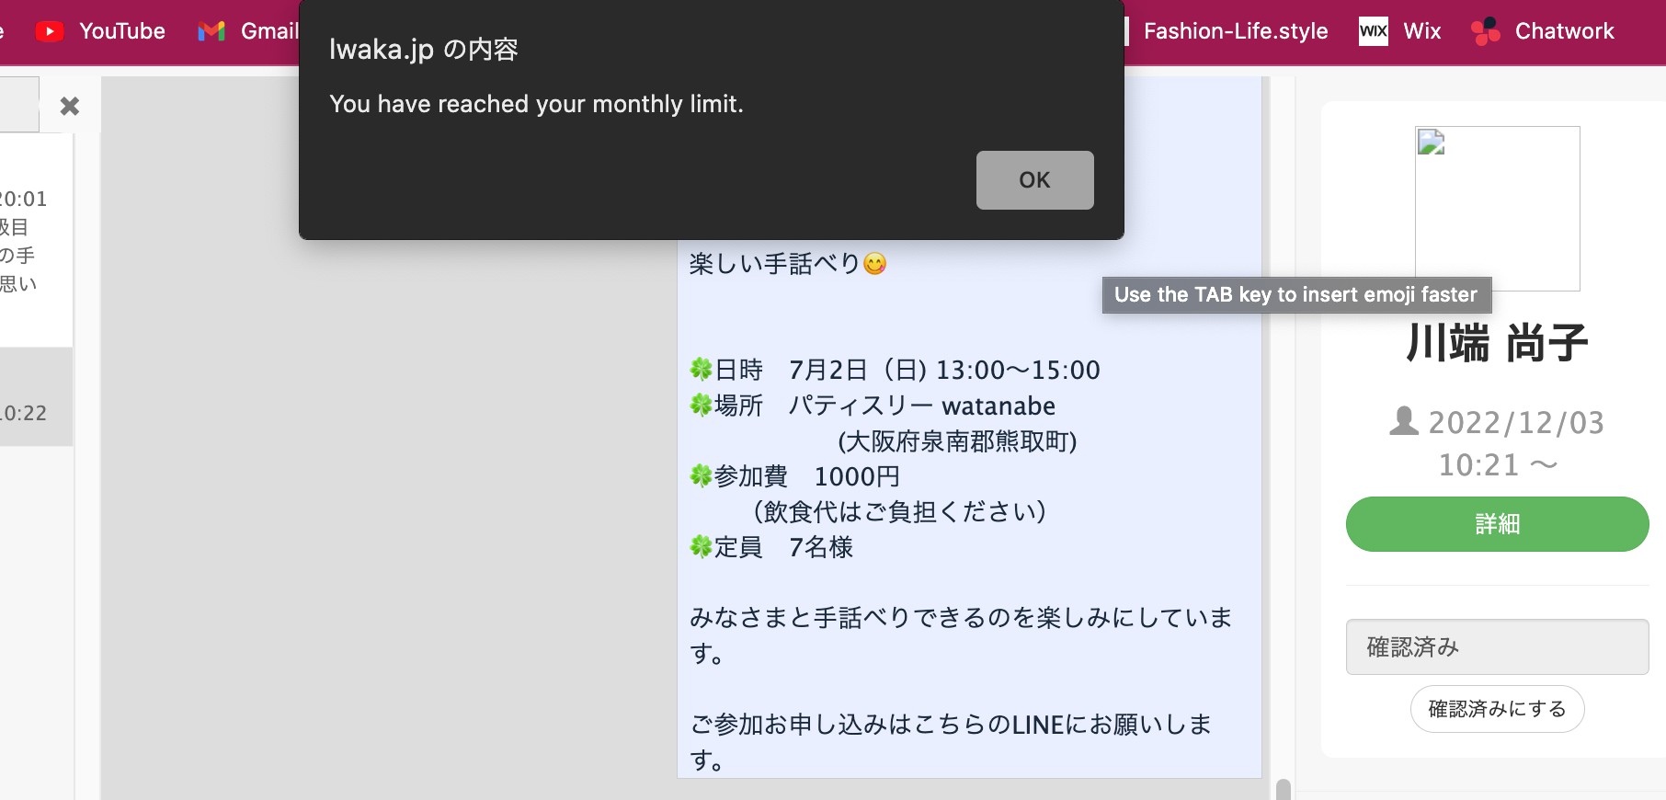1666x800 pixels.
Task: Click the chat scrollbar handle
Action: 1284,789
